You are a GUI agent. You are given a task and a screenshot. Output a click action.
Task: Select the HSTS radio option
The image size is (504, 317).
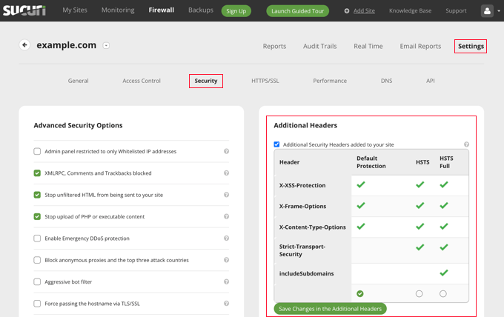point(420,294)
